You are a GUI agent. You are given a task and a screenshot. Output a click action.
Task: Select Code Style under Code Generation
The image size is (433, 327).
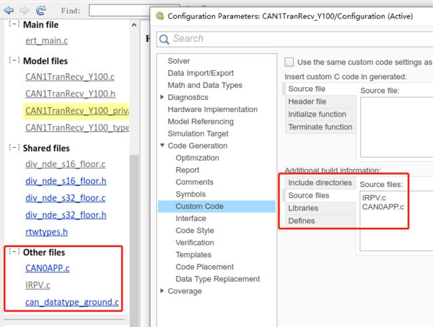pyautogui.click(x=195, y=230)
